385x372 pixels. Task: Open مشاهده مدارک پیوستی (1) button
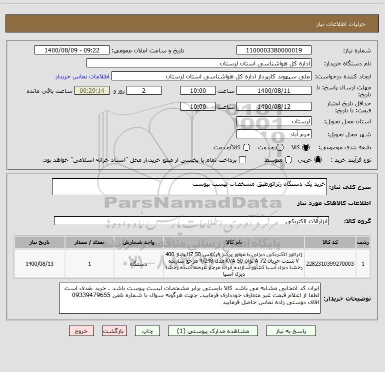click(x=213, y=331)
